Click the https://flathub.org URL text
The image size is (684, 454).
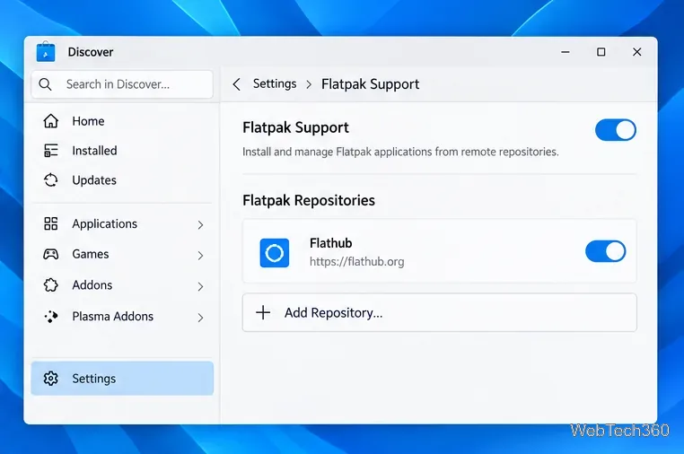pos(357,261)
